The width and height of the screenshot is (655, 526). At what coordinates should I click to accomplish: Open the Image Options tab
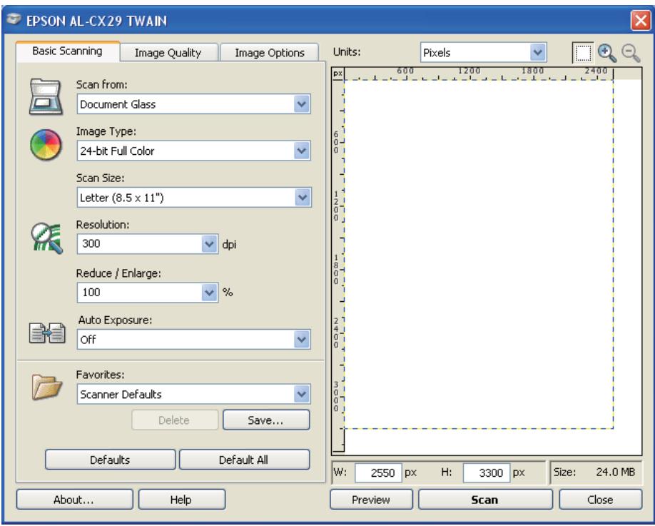pos(270,53)
